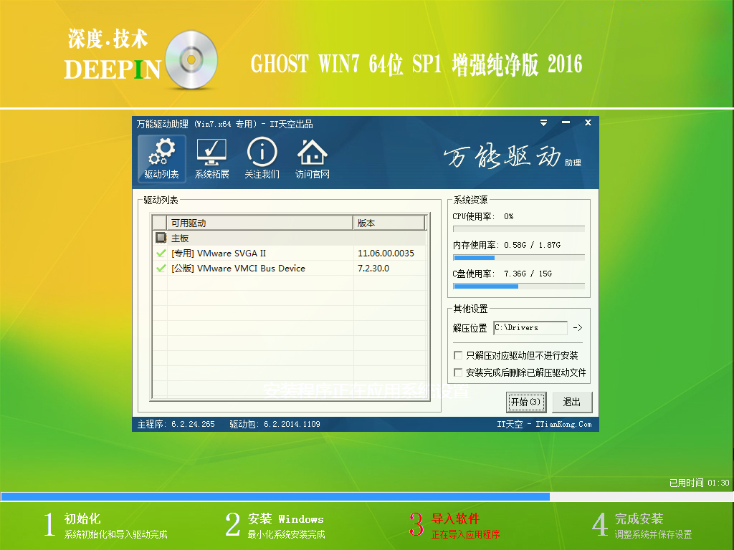The height and width of the screenshot is (550, 734).
Task: Click the ITianKong.Com link in status bar
Action: tap(563, 424)
